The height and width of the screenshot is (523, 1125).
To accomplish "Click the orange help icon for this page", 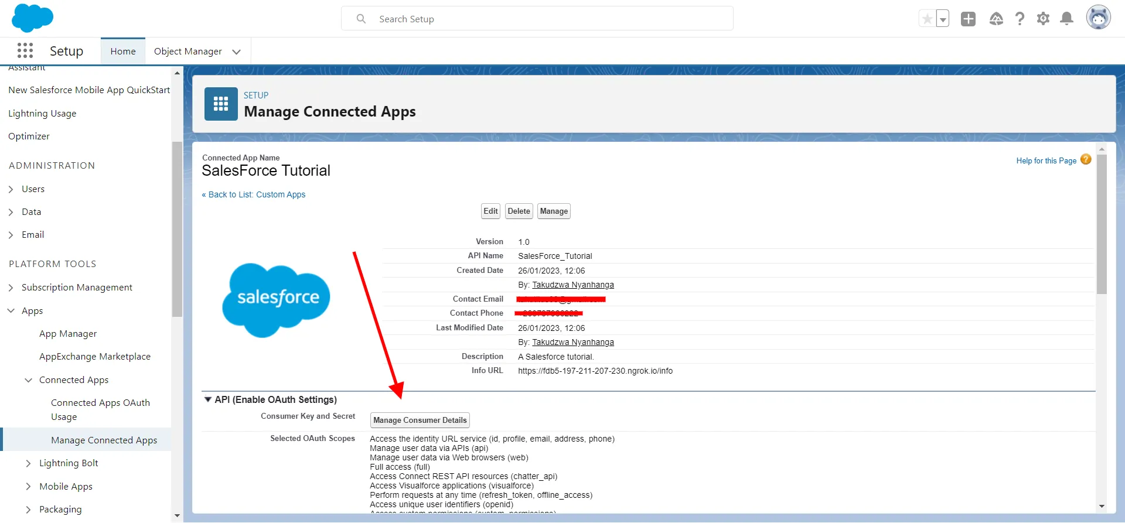I will click(x=1086, y=159).
